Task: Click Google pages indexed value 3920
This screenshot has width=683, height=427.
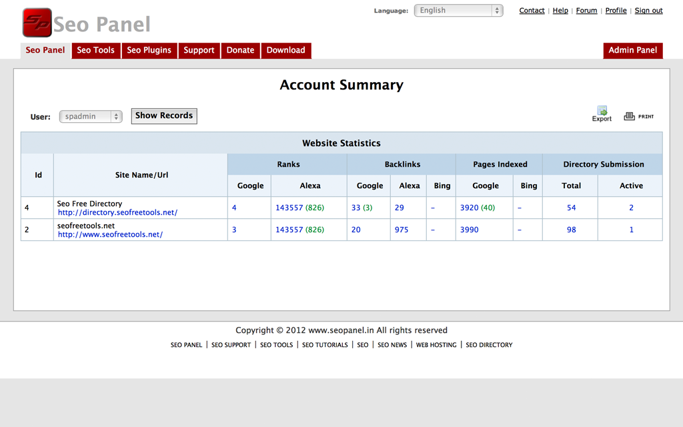Action: 470,207
